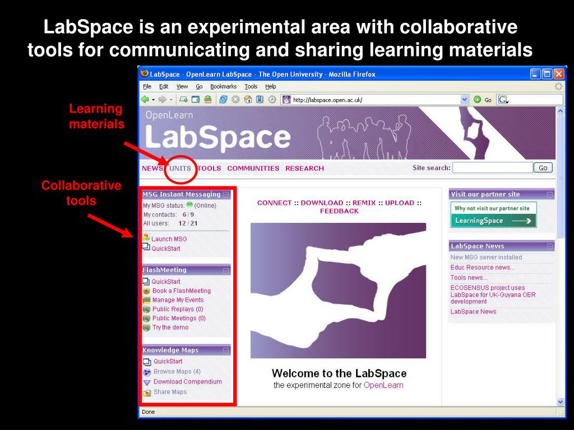
Task: Click the History clock icon
Action: [x=272, y=100]
